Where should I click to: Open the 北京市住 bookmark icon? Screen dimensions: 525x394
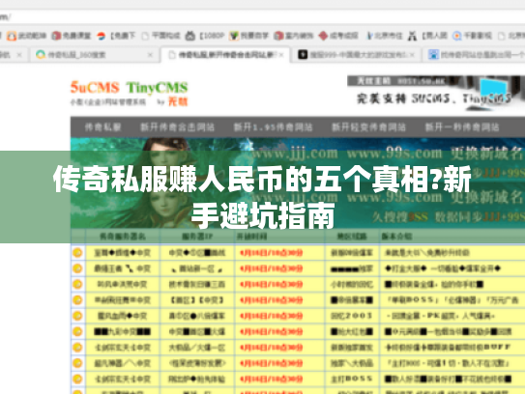pyautogui.click(x=369, y=36)
